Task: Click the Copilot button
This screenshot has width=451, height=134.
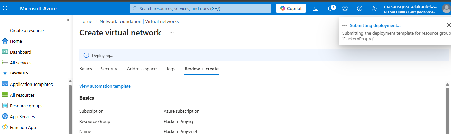Action: click(291, 8)
